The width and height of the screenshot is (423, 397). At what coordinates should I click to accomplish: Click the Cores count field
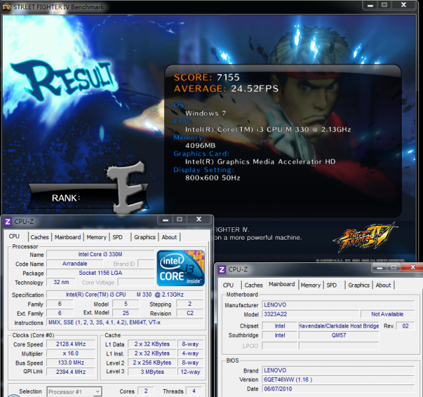click(x=145, y=391)
